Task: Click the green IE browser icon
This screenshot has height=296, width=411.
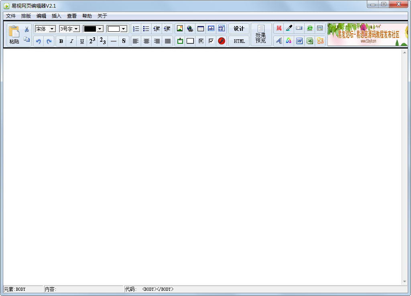Action: pos(309,28)
